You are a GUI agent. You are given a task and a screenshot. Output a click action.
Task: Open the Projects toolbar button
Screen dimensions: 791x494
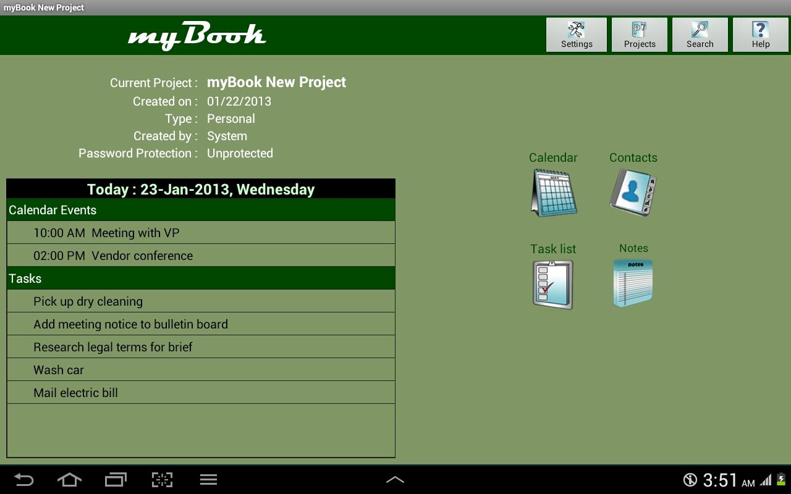click(640, 35)
